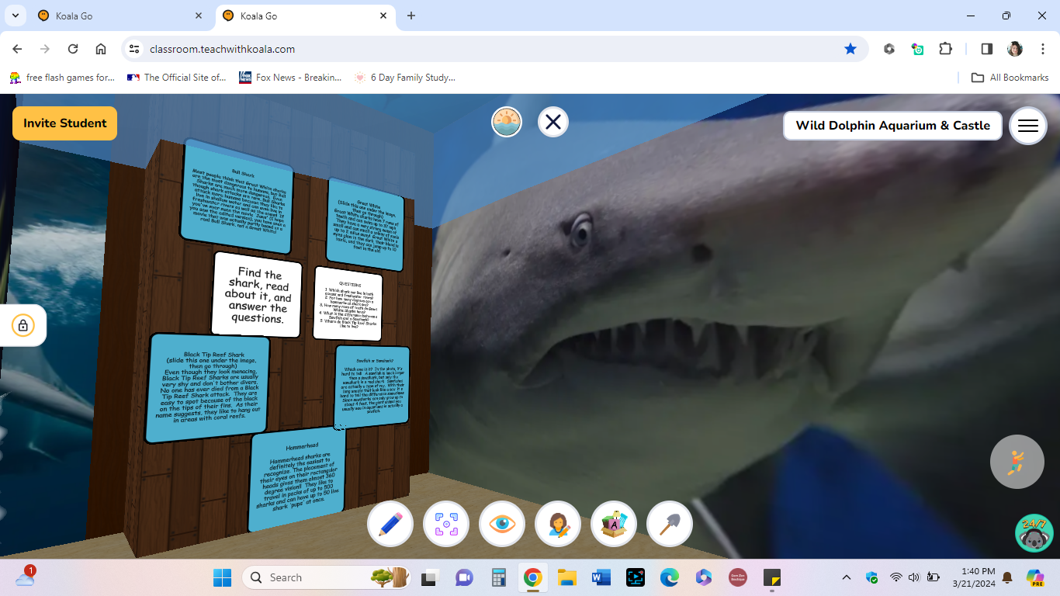
Task: Toggle the bookmark star in the address bar
Action: 850,48
